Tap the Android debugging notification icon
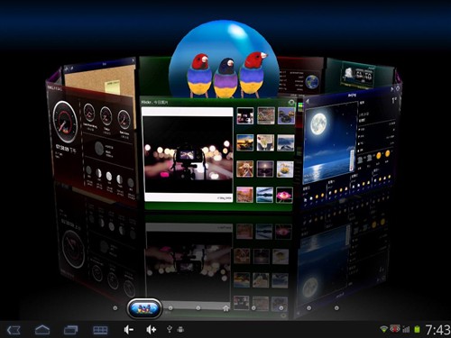Image resolution: width=451 pixels, height=338 pixels. (180, 330)
